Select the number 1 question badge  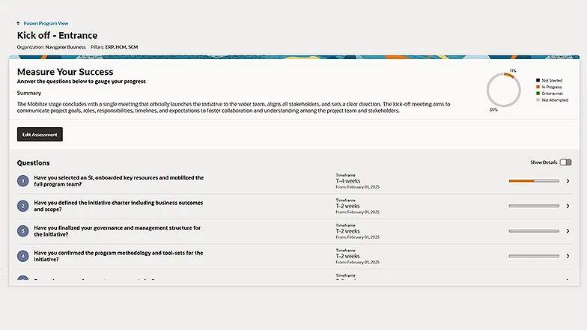click(23, 181)
